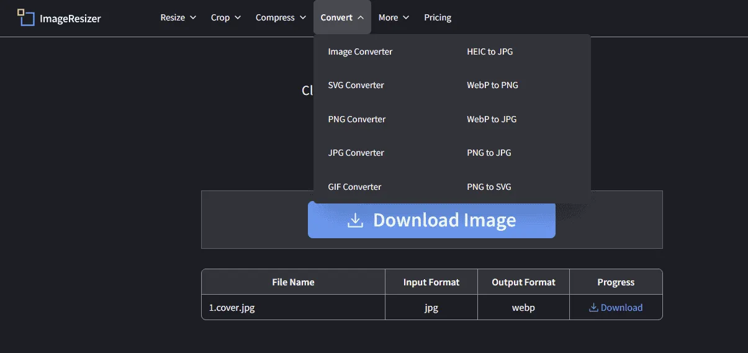Click the input format value jpg
Image resolution: width=748 pixels, height=353 pixels.
click(431, 307)
